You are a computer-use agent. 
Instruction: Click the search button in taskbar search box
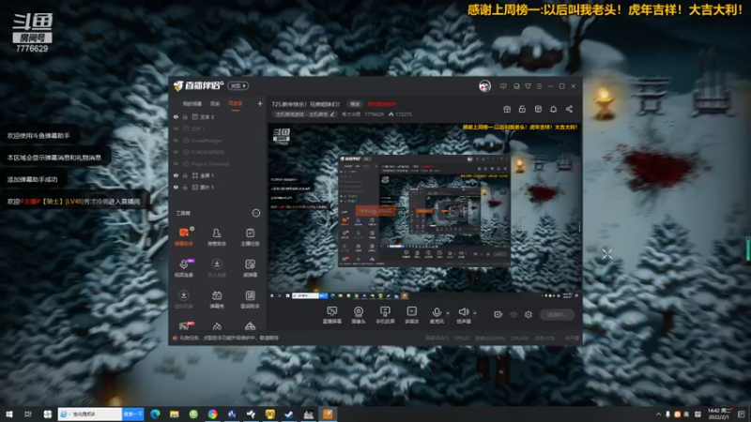(x=132, y=414)
